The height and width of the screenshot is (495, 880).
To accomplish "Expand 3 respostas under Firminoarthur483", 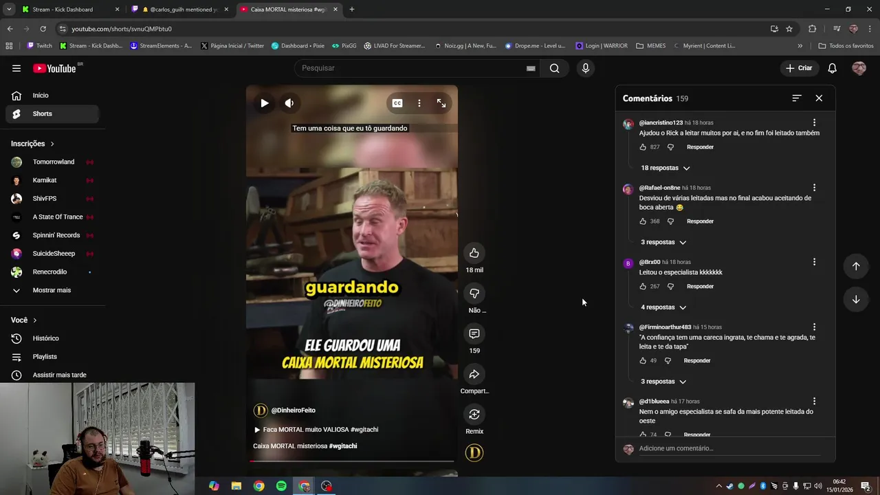I will coord(663,382).
